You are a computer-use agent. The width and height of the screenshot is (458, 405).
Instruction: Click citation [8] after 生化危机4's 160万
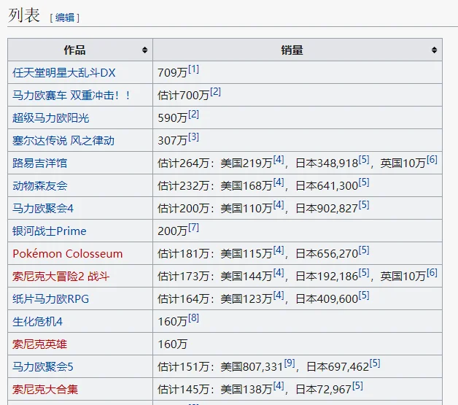click(x=193, y=318)
